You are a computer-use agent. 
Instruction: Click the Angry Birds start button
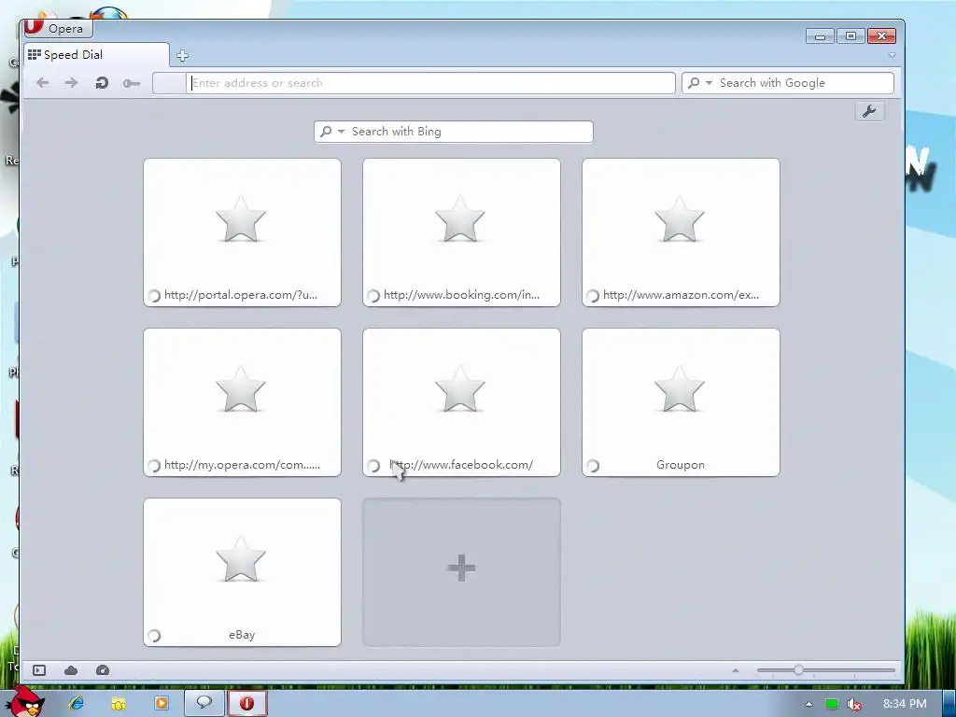pyautogui.click(x=23, y=701)
